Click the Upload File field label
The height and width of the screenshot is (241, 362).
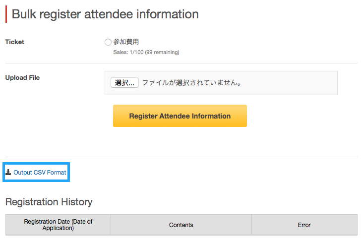pyautogui.click(x=22, y=77)
